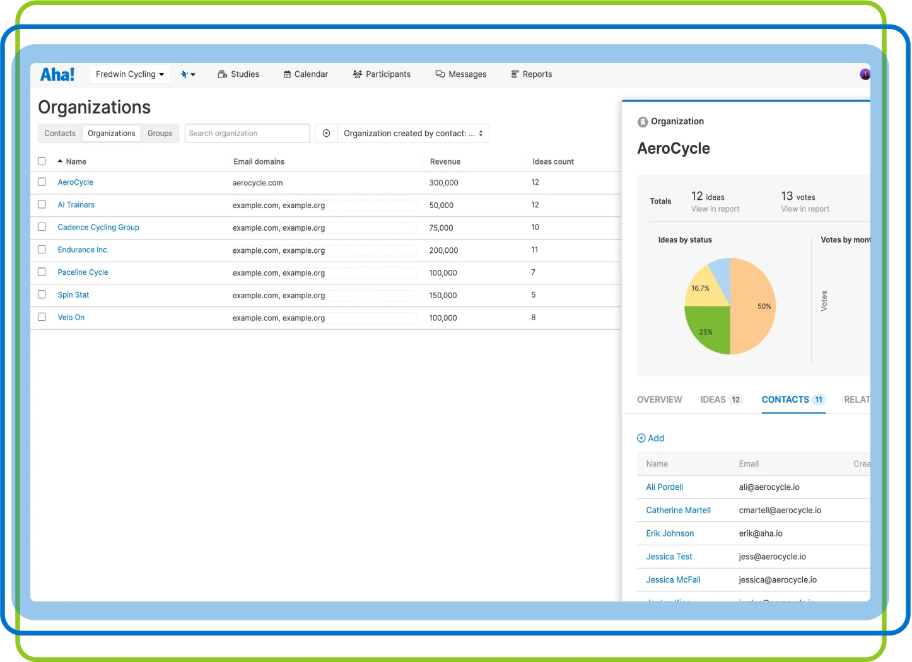Click the 300,000 revenue value
The width and height of the screenshot is (912, 662).
(x=444, y=183)
